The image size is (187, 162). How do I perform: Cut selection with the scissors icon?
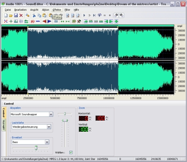[x=34, y=15]
